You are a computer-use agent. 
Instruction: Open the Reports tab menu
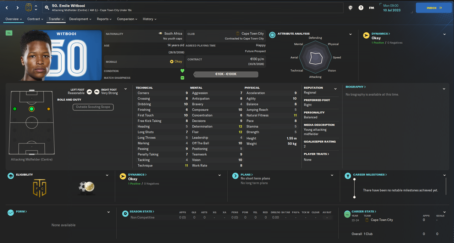coord(104,19)
